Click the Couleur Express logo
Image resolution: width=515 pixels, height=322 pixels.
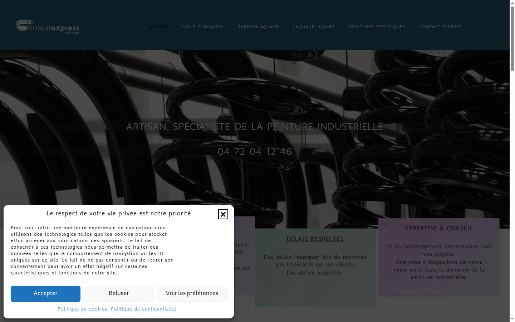(48, 27)
